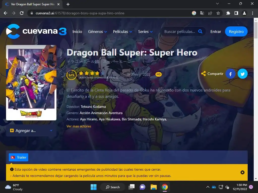Show hidden tray icons
This screenshot has width=258, height=193.
point(208,187)
